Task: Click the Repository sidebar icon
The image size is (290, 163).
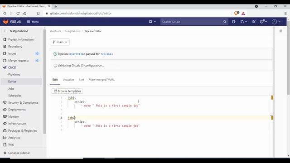Action: (x=5, y=46)
